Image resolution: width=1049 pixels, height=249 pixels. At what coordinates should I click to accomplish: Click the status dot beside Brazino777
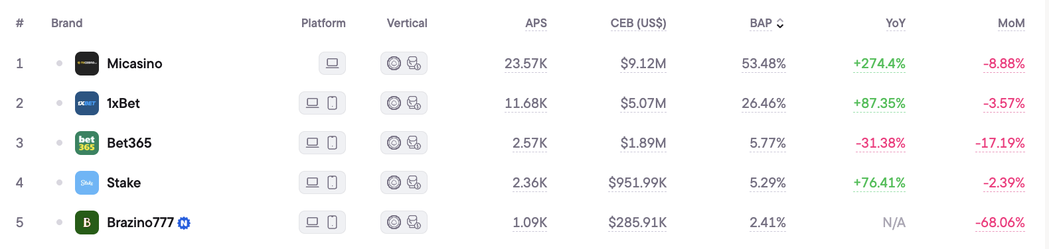[59, 223]
